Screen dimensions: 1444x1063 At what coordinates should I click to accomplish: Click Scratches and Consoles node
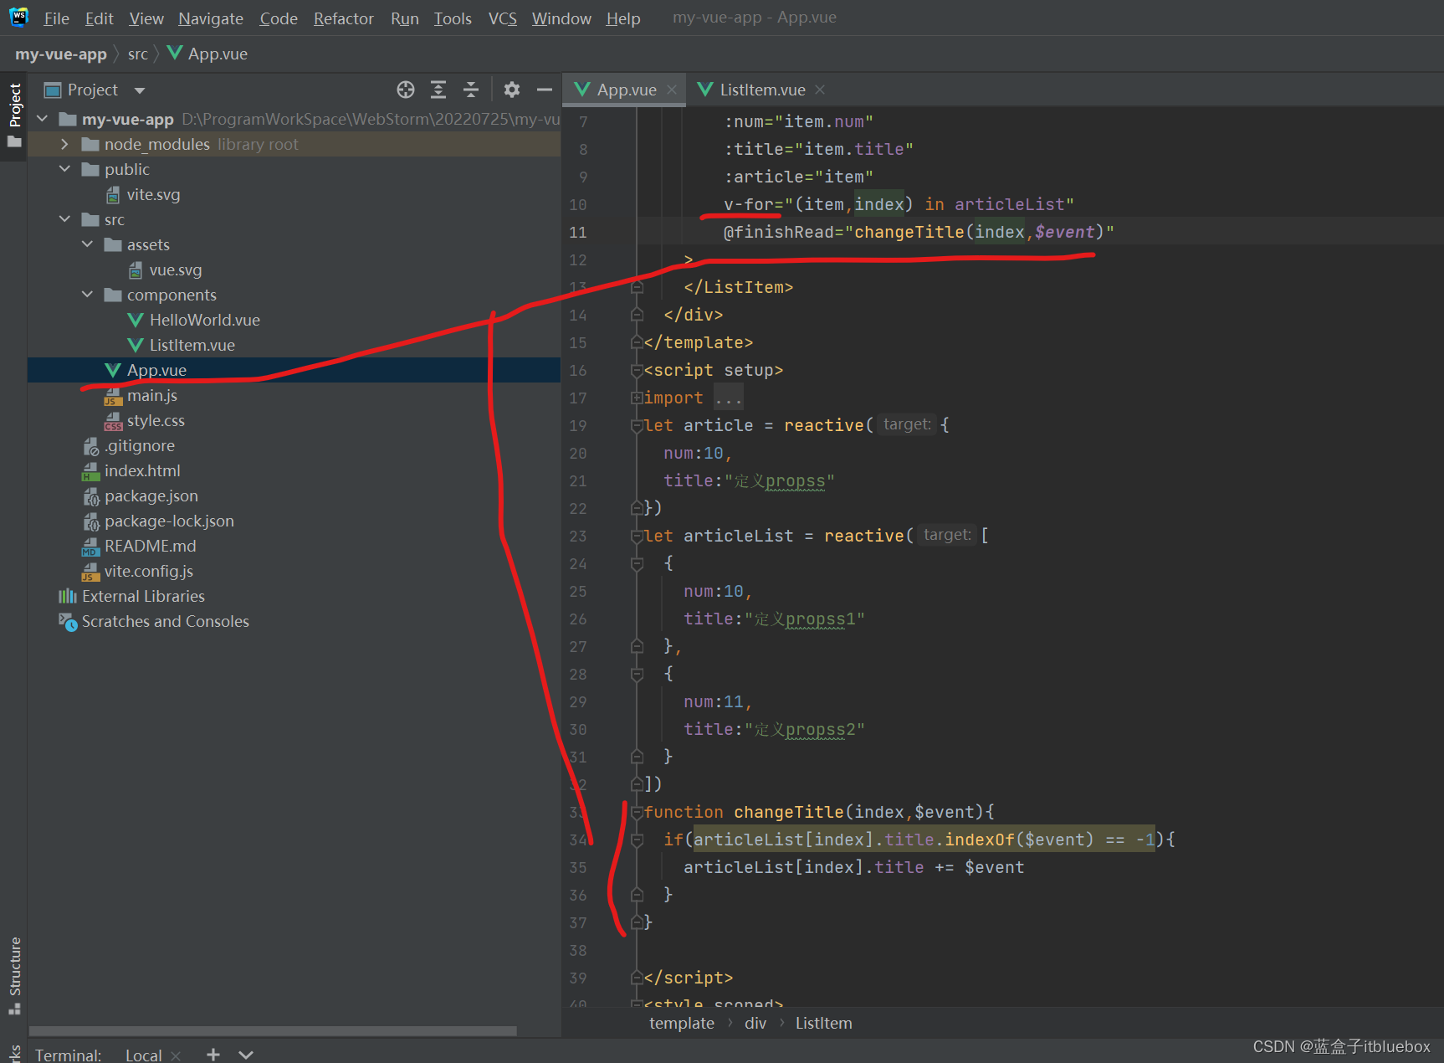[x=166, y=621]
